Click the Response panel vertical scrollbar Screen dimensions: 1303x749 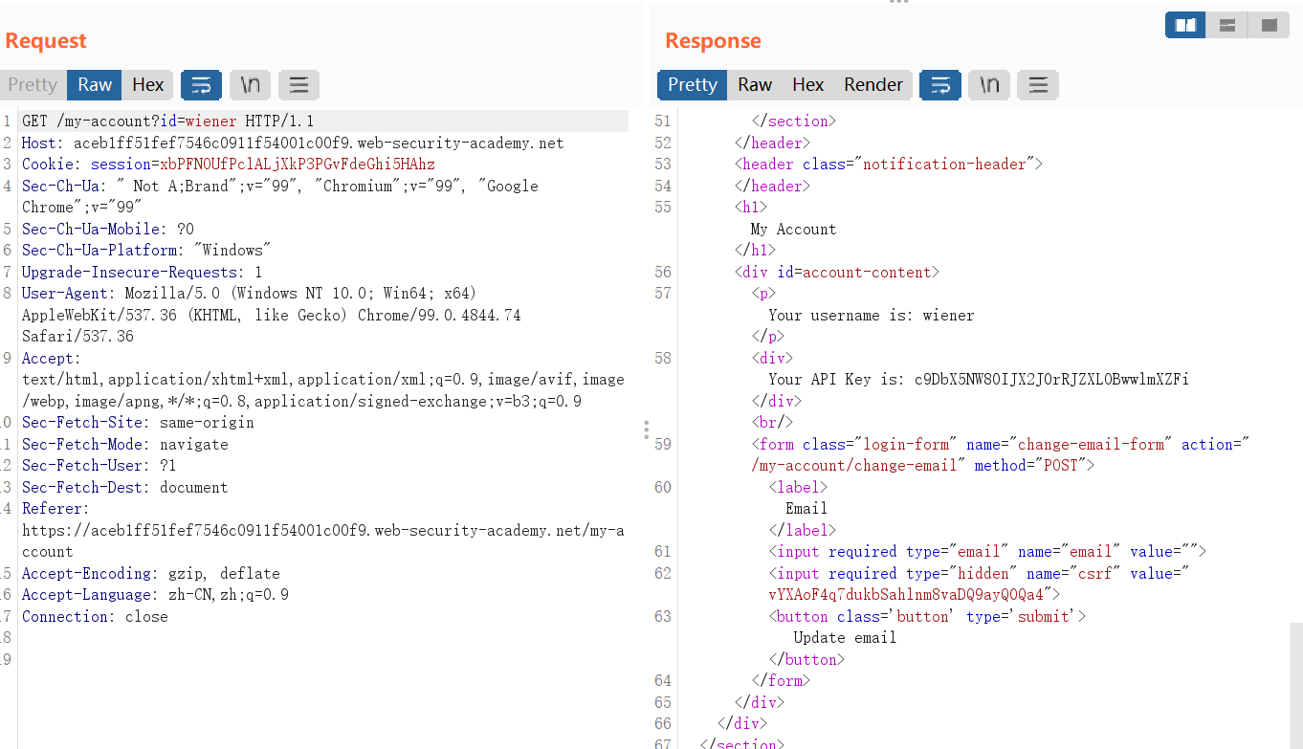pyautogui.click(x=1296, y=684)
